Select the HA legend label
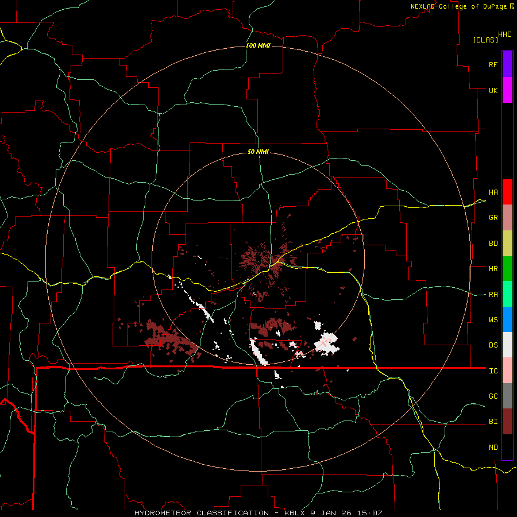Viewport: 517px width, 517px height. pos(493,192)
